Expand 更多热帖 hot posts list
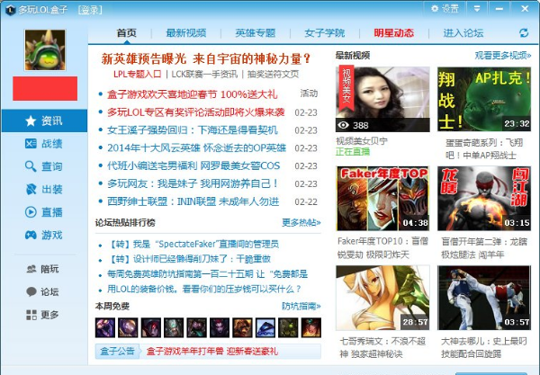Screen dimensions: 540x375 point(301,222)
